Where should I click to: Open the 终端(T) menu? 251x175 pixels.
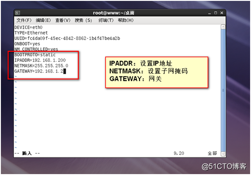click(x=106, y=20)
